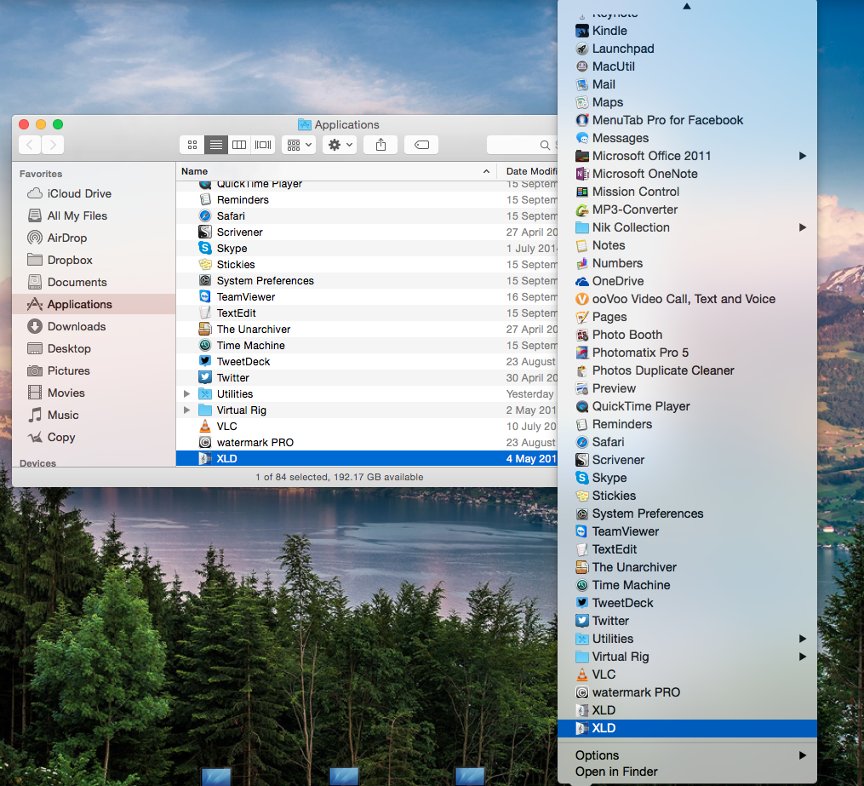Switch Finder to column view
The image size is (864, 786).
point(239,145)
